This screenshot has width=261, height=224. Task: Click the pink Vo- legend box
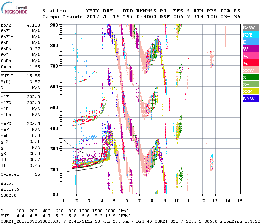point(250,56)
